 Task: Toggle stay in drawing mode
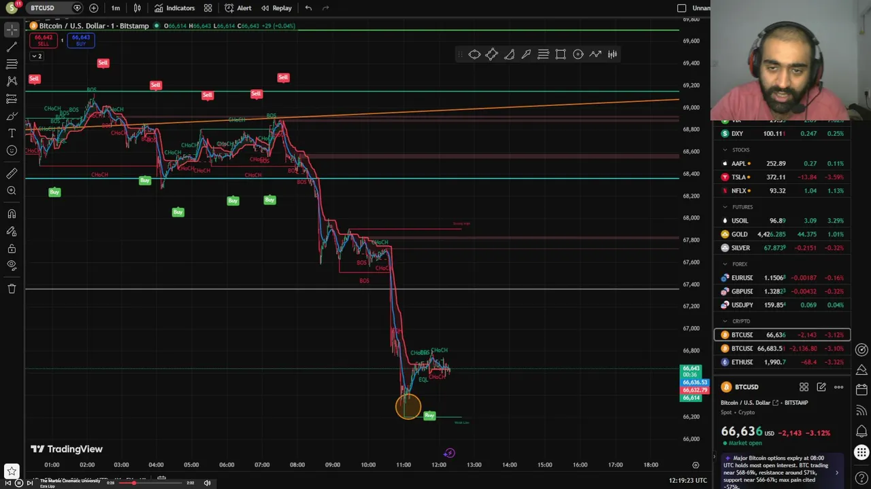12,232
